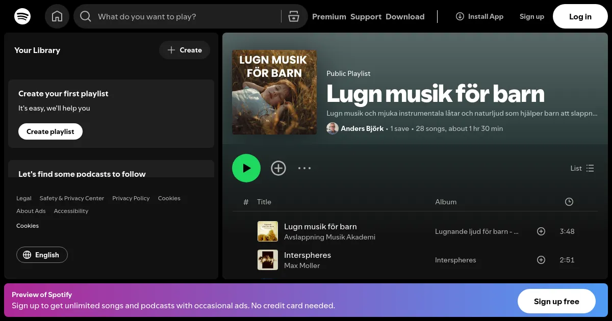Play the Lugn musik för barn playlist
612x321 pixels.
pyautogui.click(x=246, y=168)
